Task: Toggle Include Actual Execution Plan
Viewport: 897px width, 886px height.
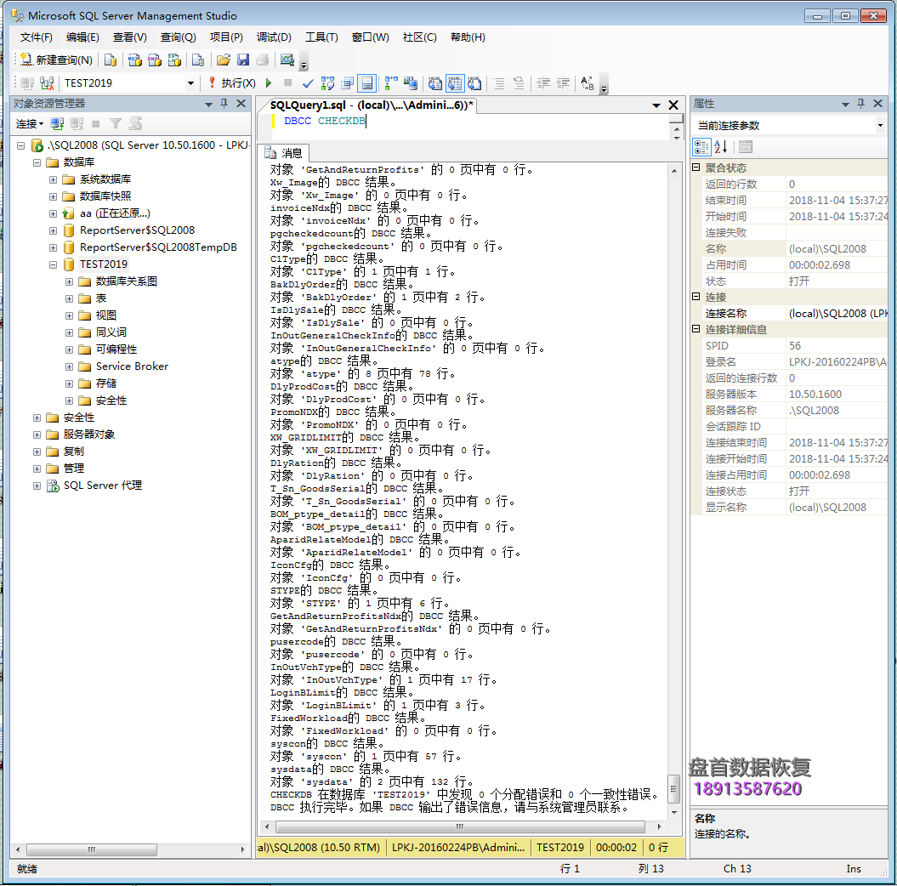Action: click(391, 83)
